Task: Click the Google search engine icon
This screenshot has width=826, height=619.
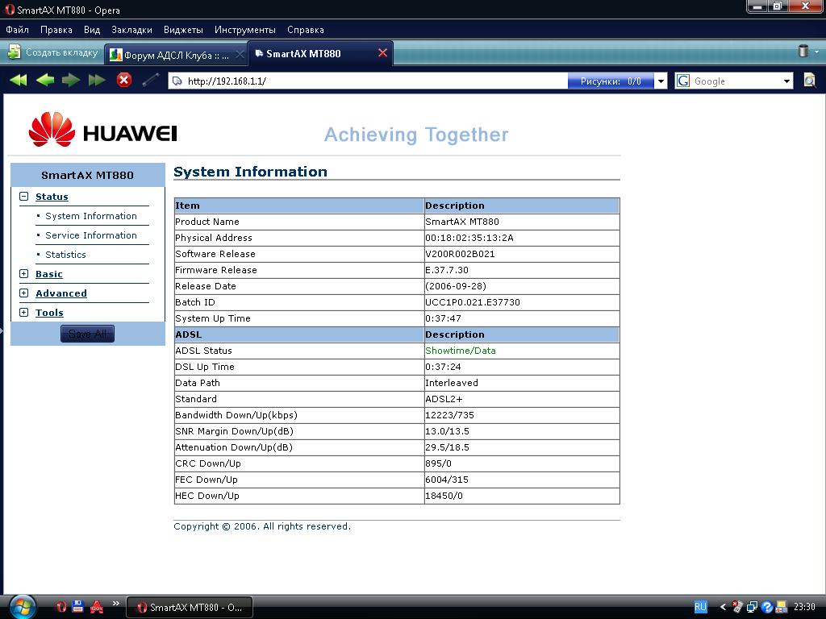Action: point(683,81)
